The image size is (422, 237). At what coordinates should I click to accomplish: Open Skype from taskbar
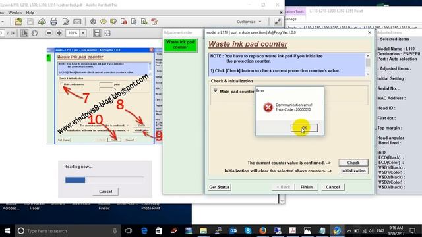[x=248, y=231]
